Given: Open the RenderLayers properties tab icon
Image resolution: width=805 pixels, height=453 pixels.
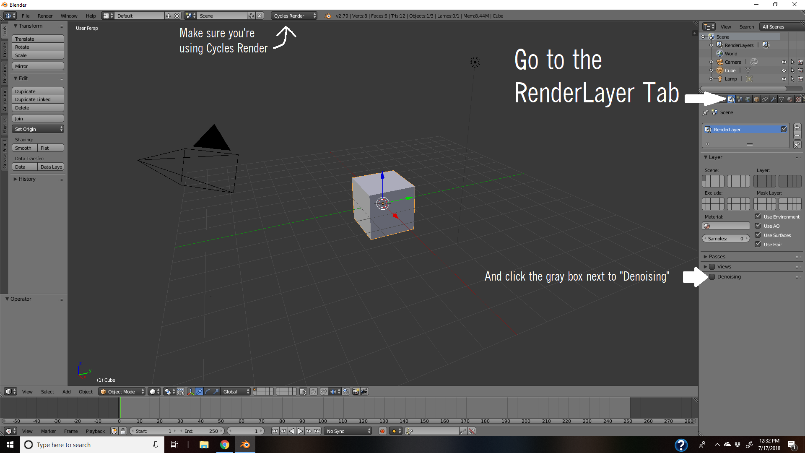Looking at the screenshot, I should click(x=731, y=99).
